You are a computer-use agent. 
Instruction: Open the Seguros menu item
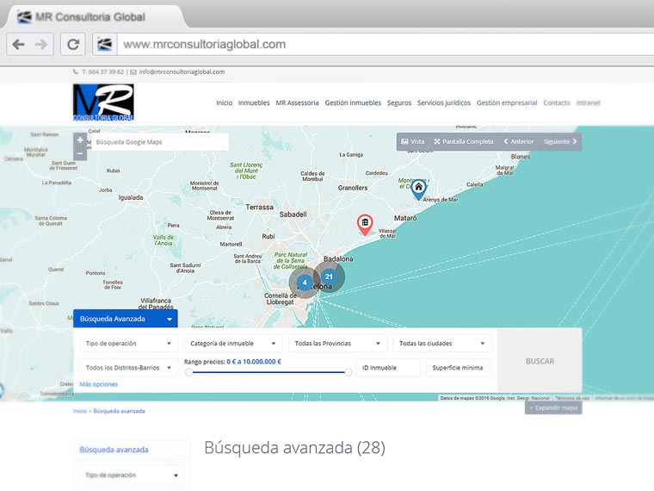point(399,103)
